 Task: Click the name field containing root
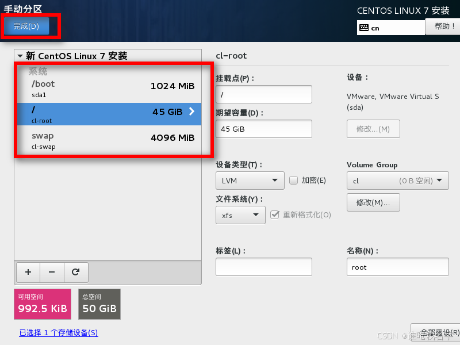click(x=397, y=267)
